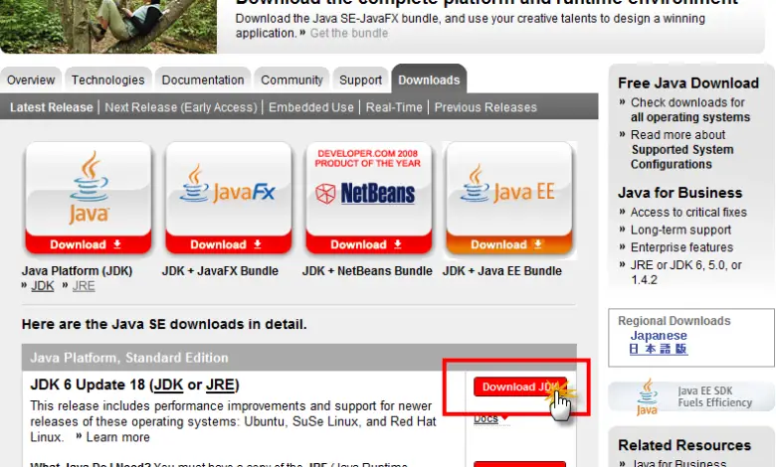
Task: Click the Free Java Download heading
Action: (x=687, y=83)
